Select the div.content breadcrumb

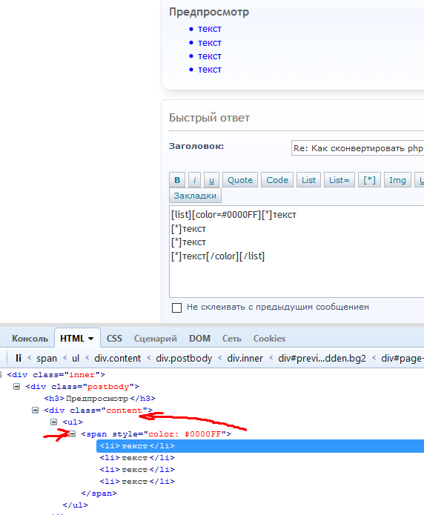[x=118, y=358]
